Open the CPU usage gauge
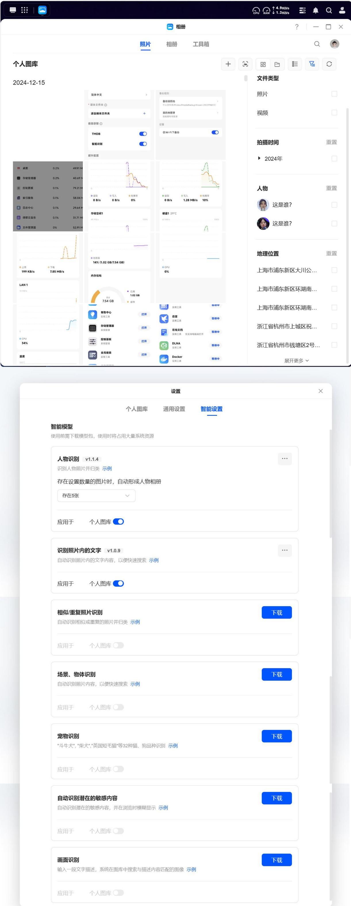Screen dimensions: 351x906 tap(256, 11)
